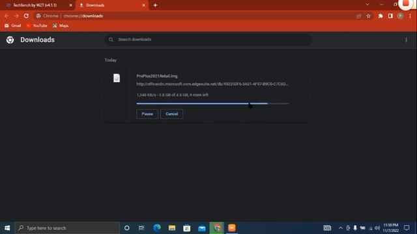The height and width of the screenshot is (234, 417).
Task: Open the taskbar clock and date
Action: click(x=391, y=228)
